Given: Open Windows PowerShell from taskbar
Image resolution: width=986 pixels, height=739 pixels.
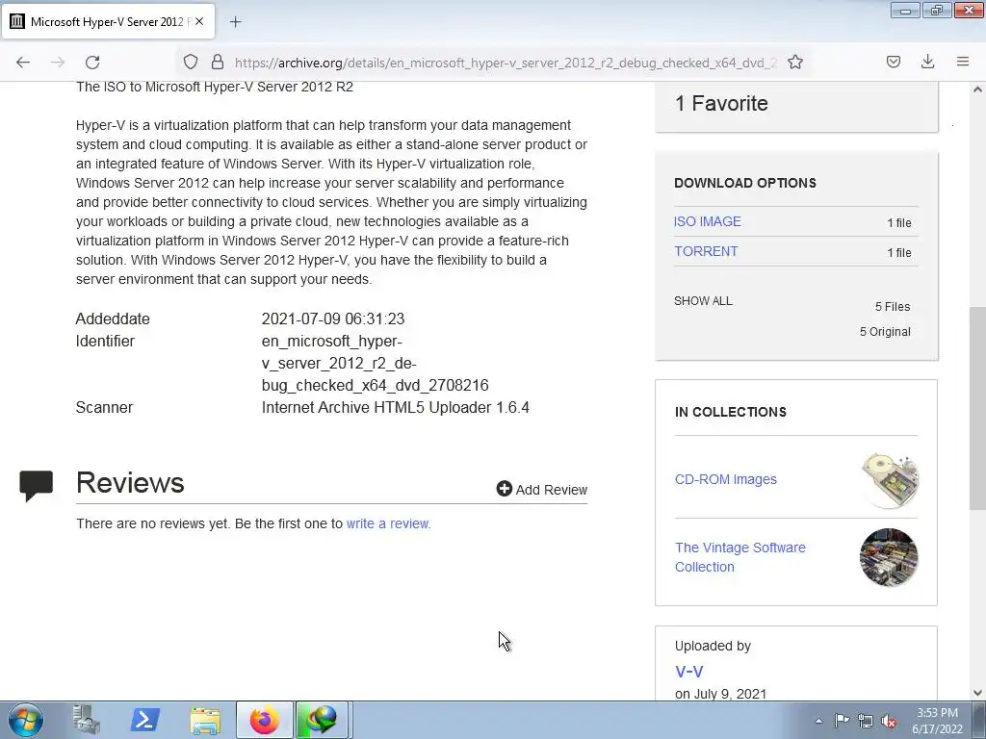Looking at the screenshot, I should (x=144, y=720).
